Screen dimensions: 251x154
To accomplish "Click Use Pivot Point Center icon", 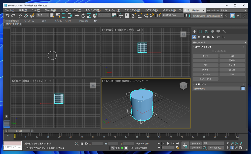I will tap(114, 16).
